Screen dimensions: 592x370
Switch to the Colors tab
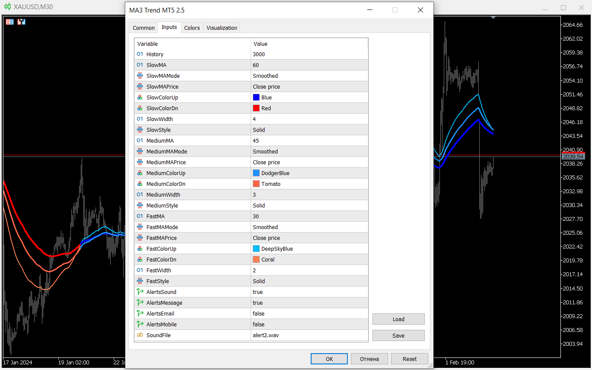coord(192,28)
